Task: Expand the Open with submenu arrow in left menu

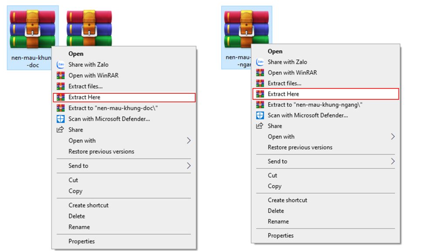Action: pos(189,141)
